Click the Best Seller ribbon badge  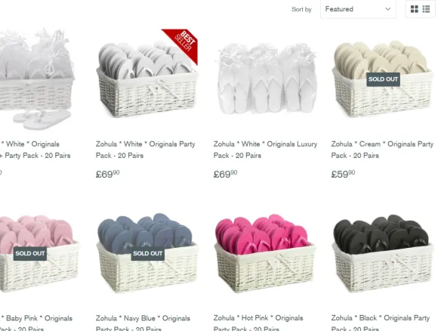(x=182, y=45)
